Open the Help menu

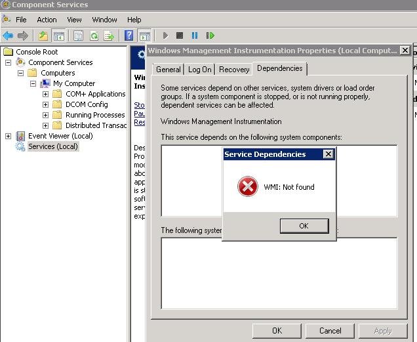coord(134,20)
